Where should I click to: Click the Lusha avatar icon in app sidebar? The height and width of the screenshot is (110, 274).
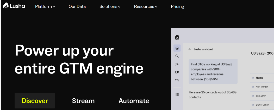tap(177, 37)
